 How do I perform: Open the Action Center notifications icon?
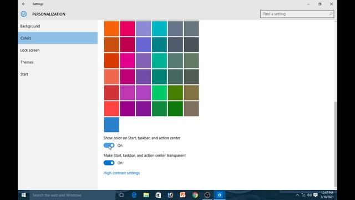coord(316,195)
